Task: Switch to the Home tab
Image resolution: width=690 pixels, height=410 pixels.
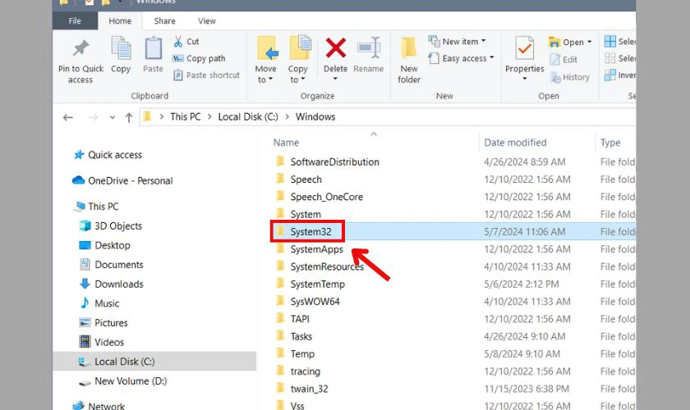Action: coord(120,20)
